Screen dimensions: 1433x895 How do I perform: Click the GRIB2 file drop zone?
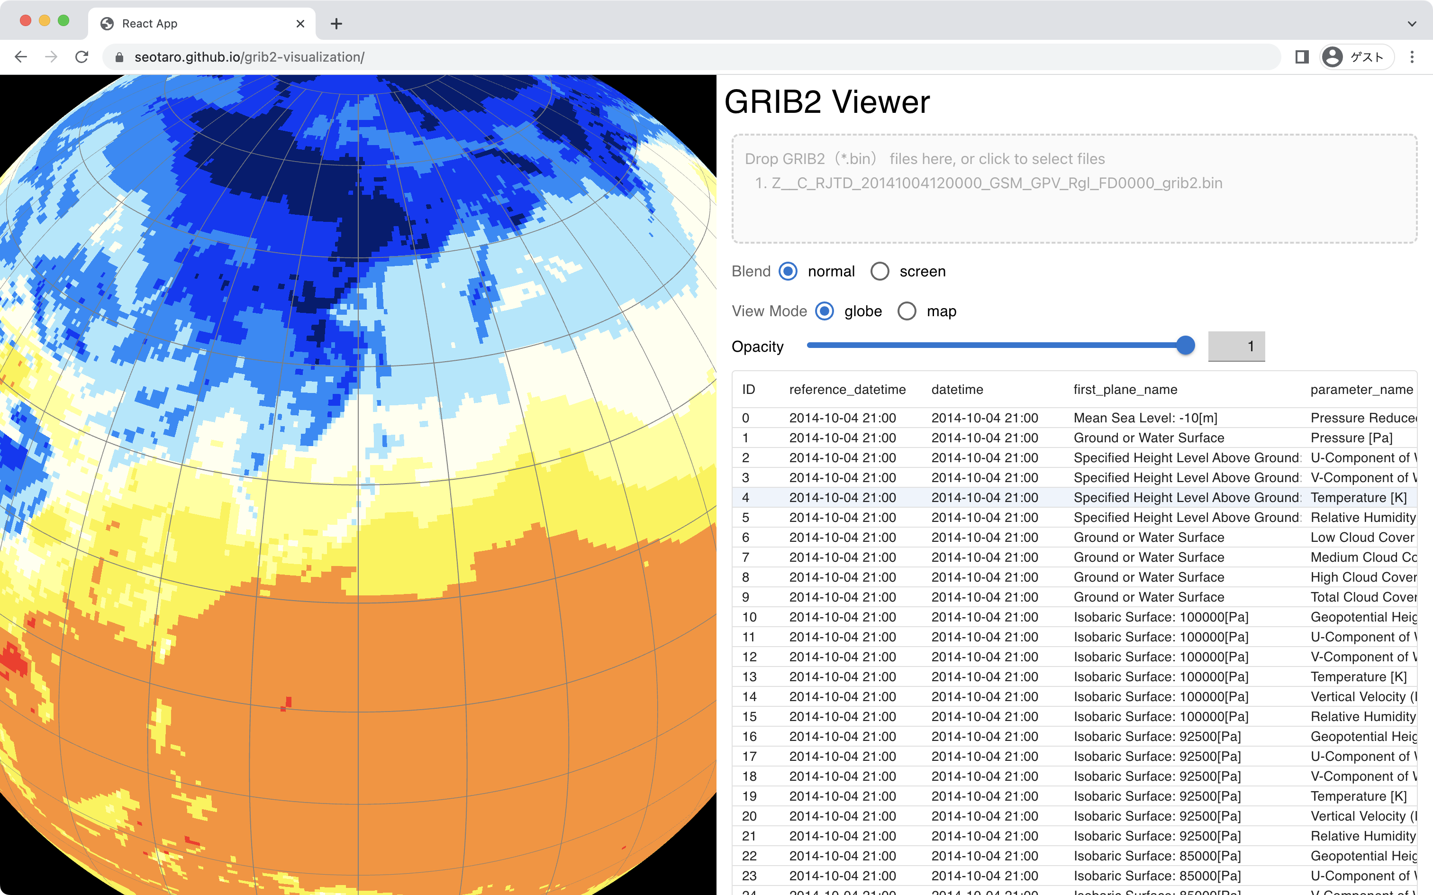tap(1074, 188)
